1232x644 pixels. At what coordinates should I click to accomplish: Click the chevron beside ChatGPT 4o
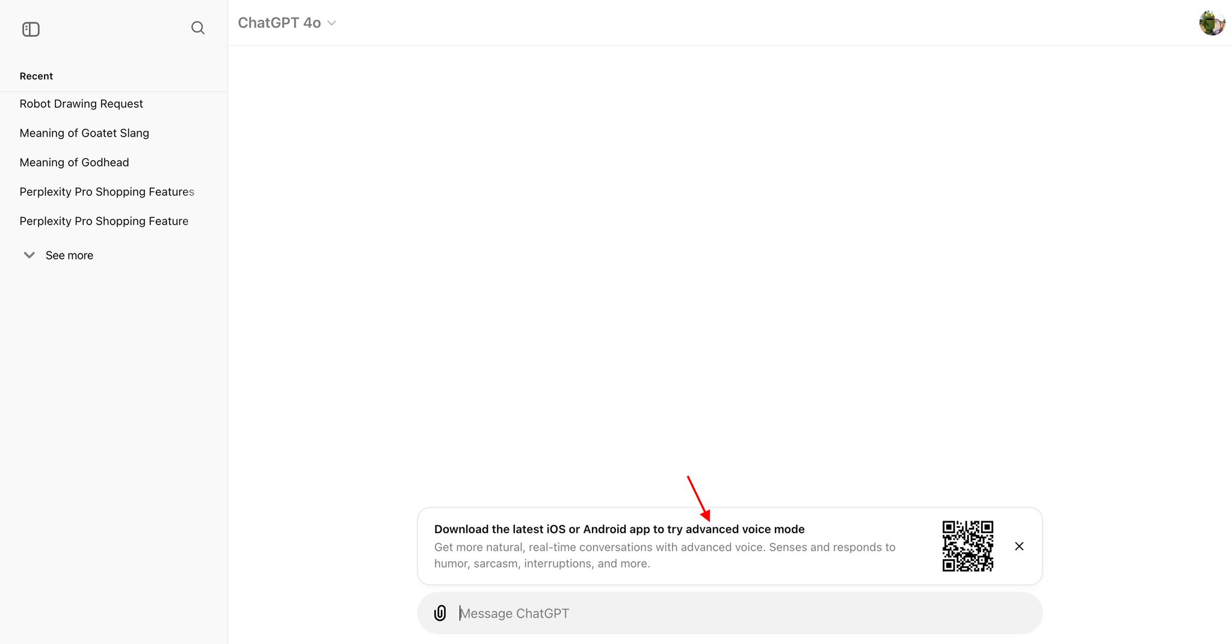tap(331, 23)
